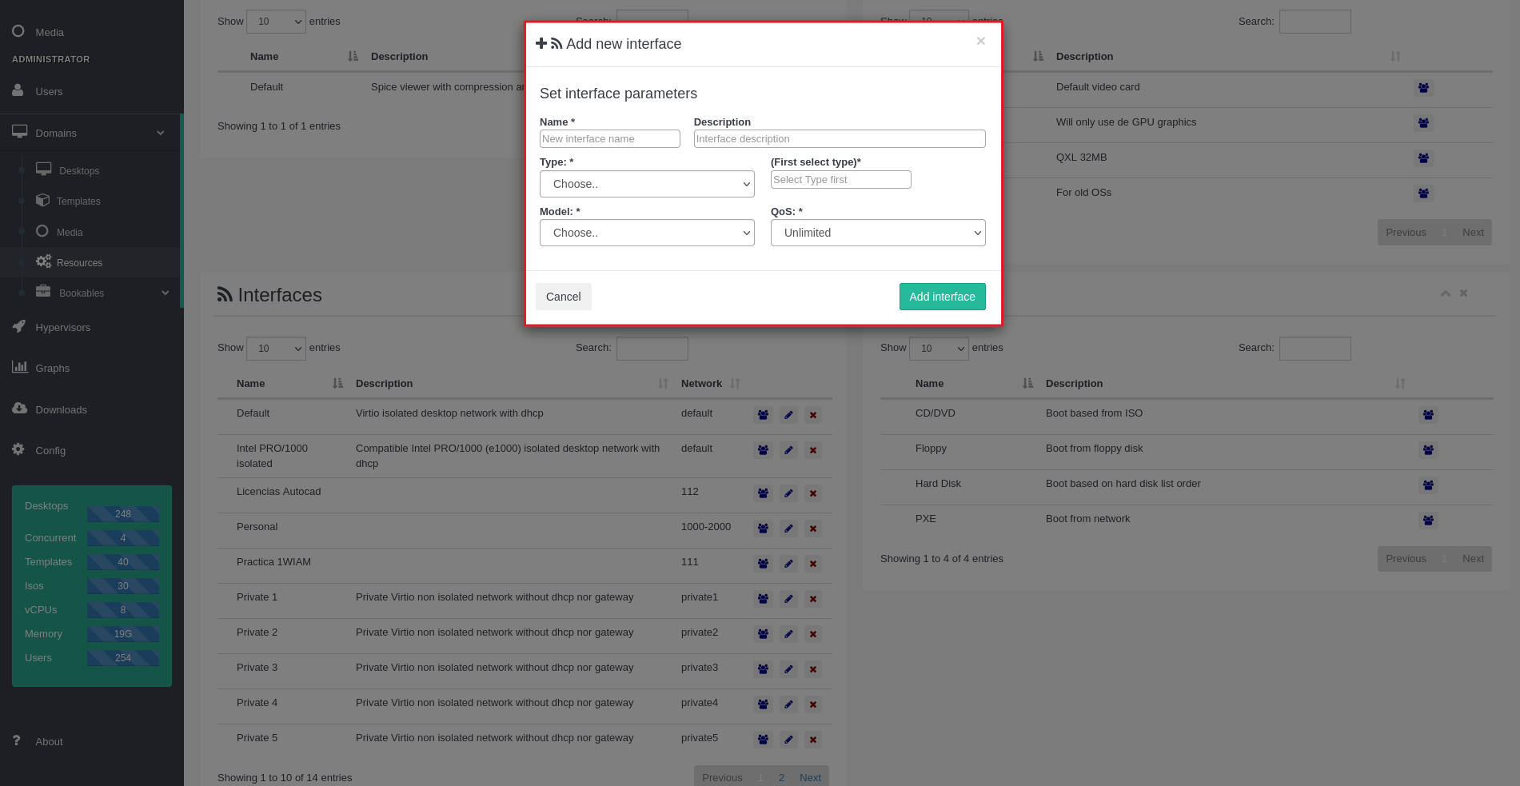Click the Memory usage progress bar

click(x=123, y=634)
